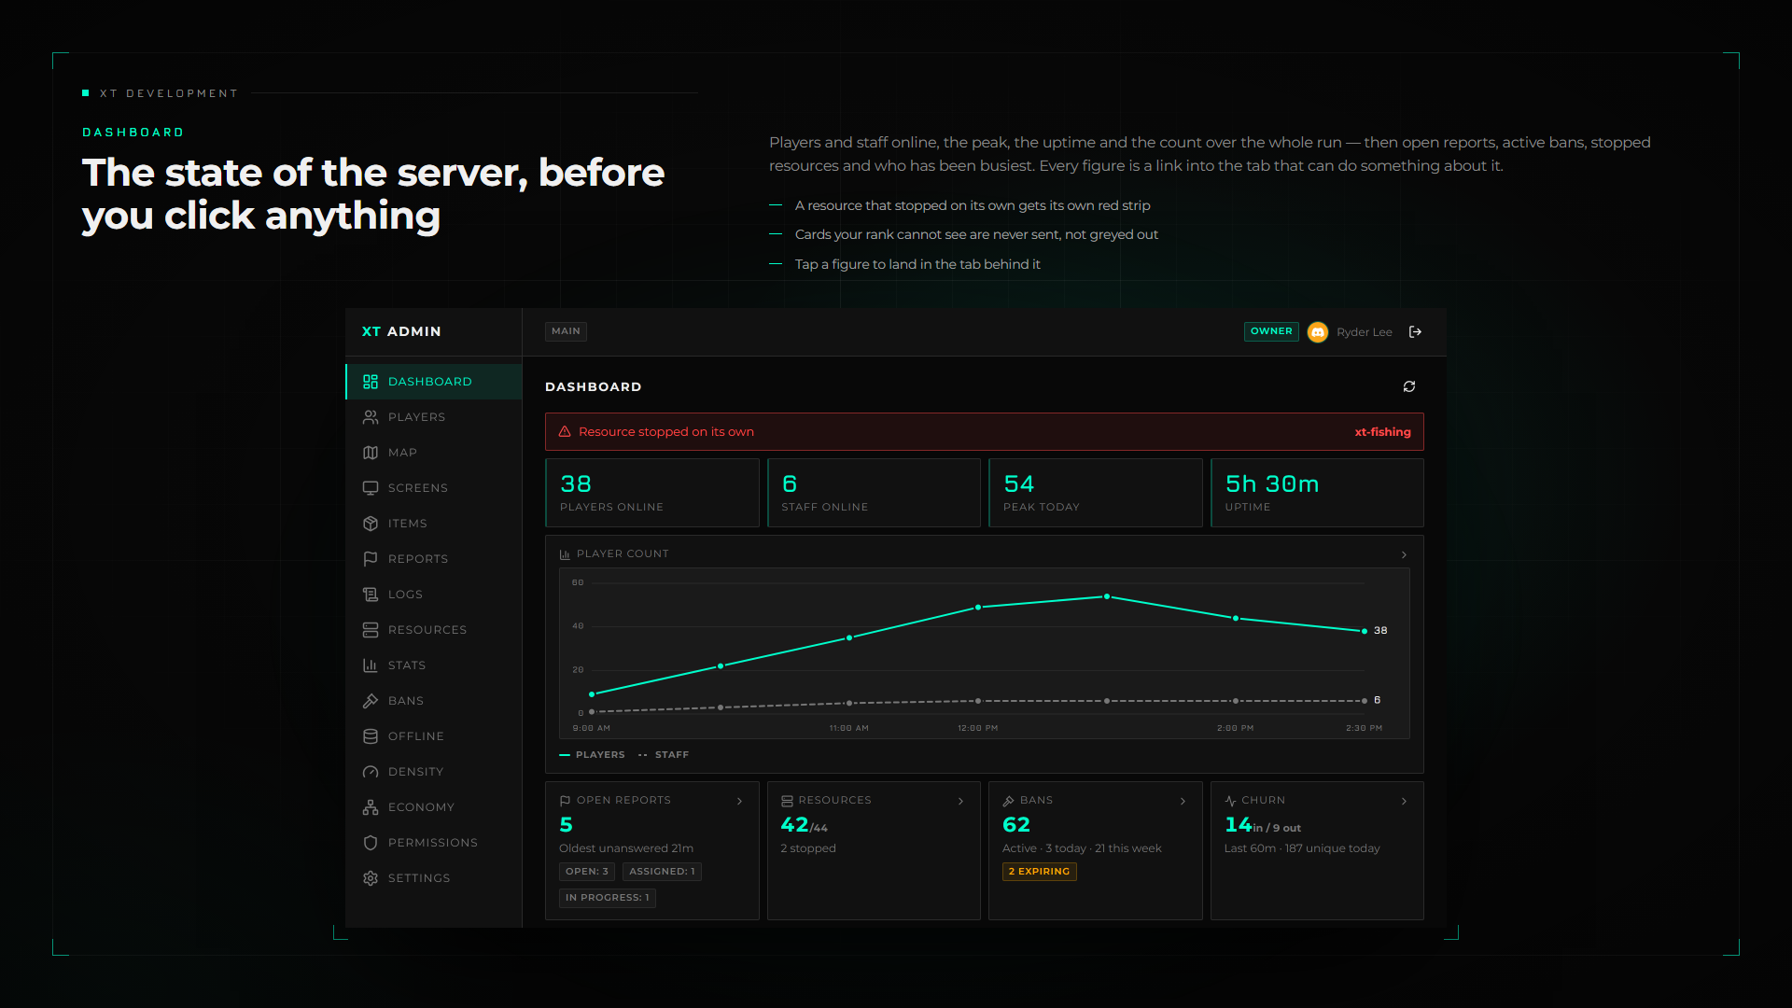This screenshot has width=1792, height=1008.
Task: Go to the Players menu item
Action: coord(434,417)
